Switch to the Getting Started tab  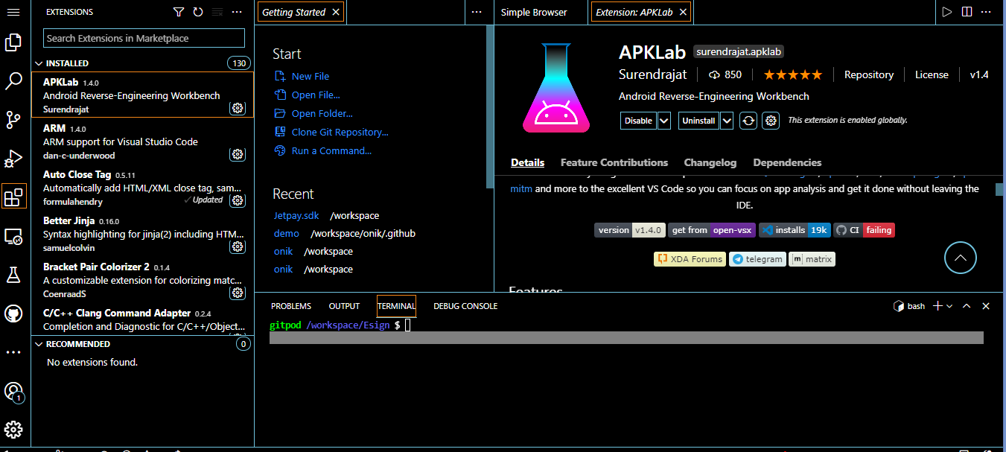tap(293, 12)
